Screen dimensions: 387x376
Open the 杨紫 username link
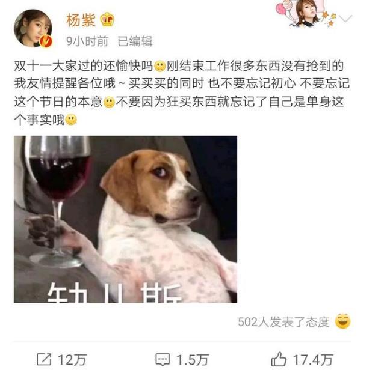click(81, 20)
